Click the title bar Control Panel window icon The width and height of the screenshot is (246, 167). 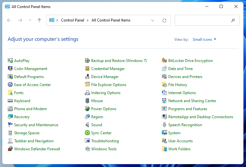tap(7, 6)
